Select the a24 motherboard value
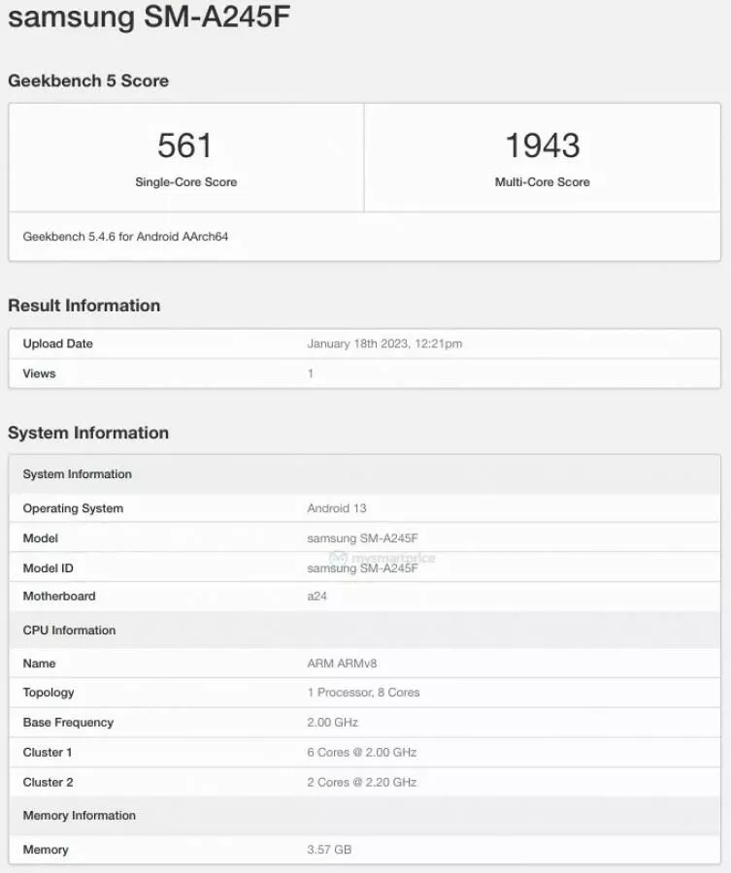Image resolution: width=731 pixels, height=873 pixels. [317, 597]
